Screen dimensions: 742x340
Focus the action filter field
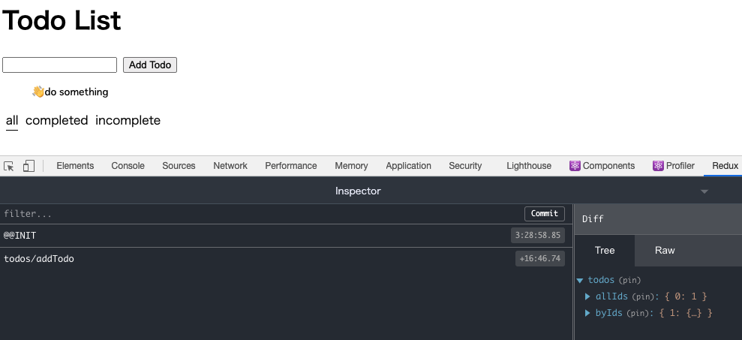pyautogui.click(x=255, y=214)
